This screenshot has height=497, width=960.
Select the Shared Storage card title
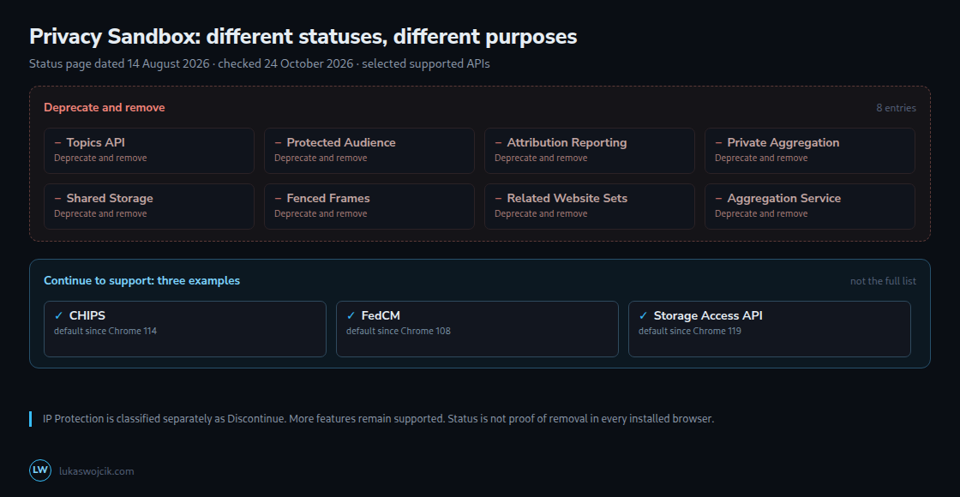click(x=110, y=198)
